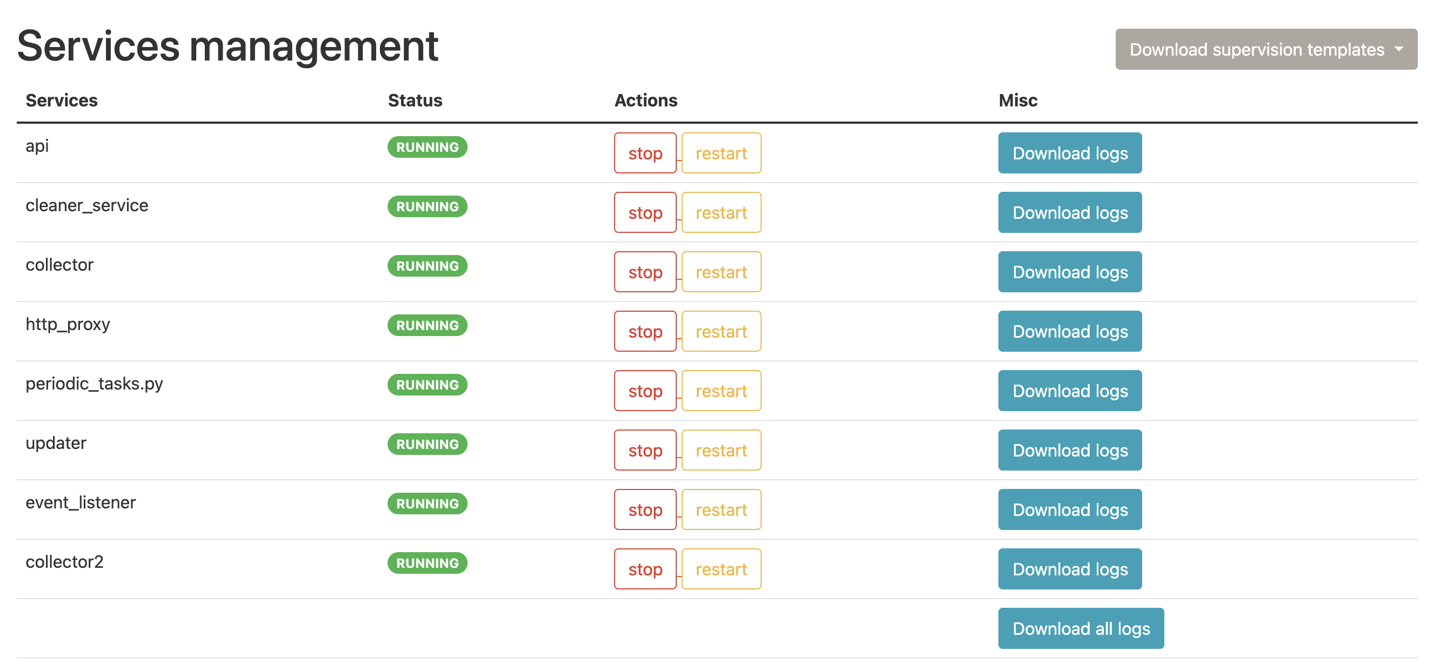Stop the cleaner_service service
The width and height of the screenshot is (1440, 671).
click(x=644, y=212)
